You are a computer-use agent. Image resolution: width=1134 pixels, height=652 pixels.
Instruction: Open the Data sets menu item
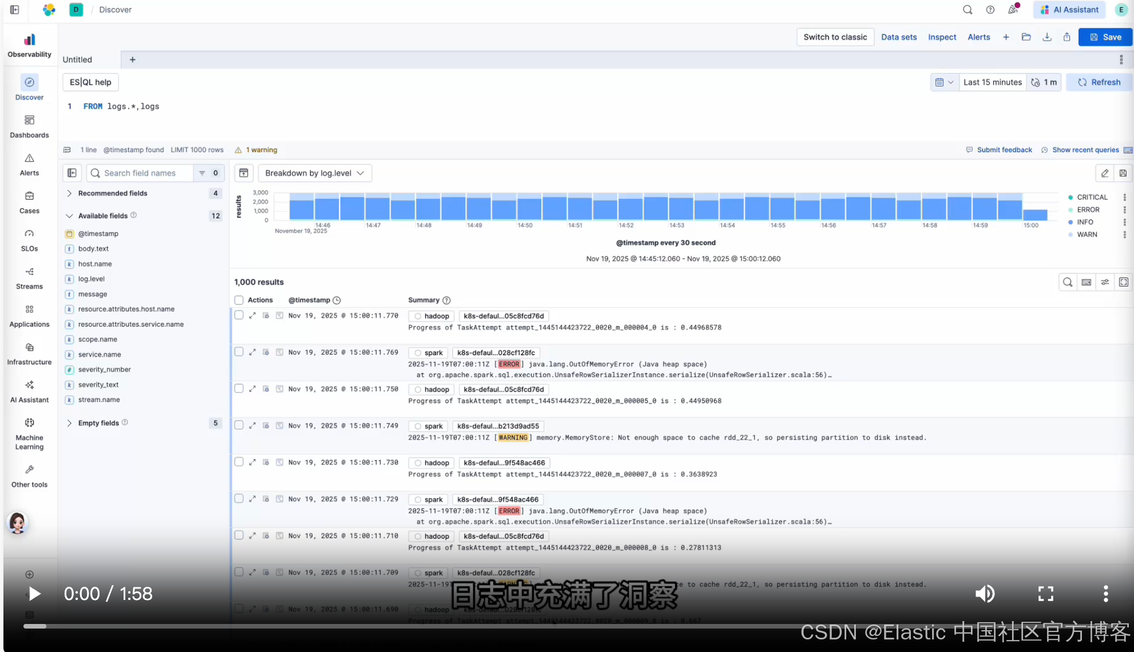(898, 37)
